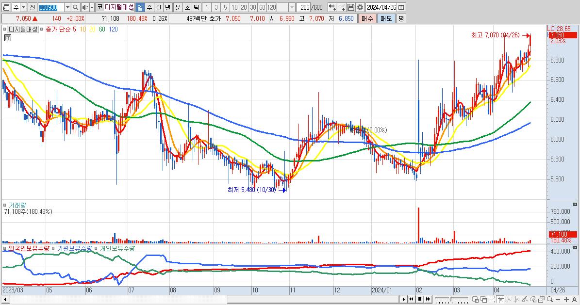Viewport: 580px width, 305px height.
Task: Click the trendline drawing tool icon
Action: 525,300
